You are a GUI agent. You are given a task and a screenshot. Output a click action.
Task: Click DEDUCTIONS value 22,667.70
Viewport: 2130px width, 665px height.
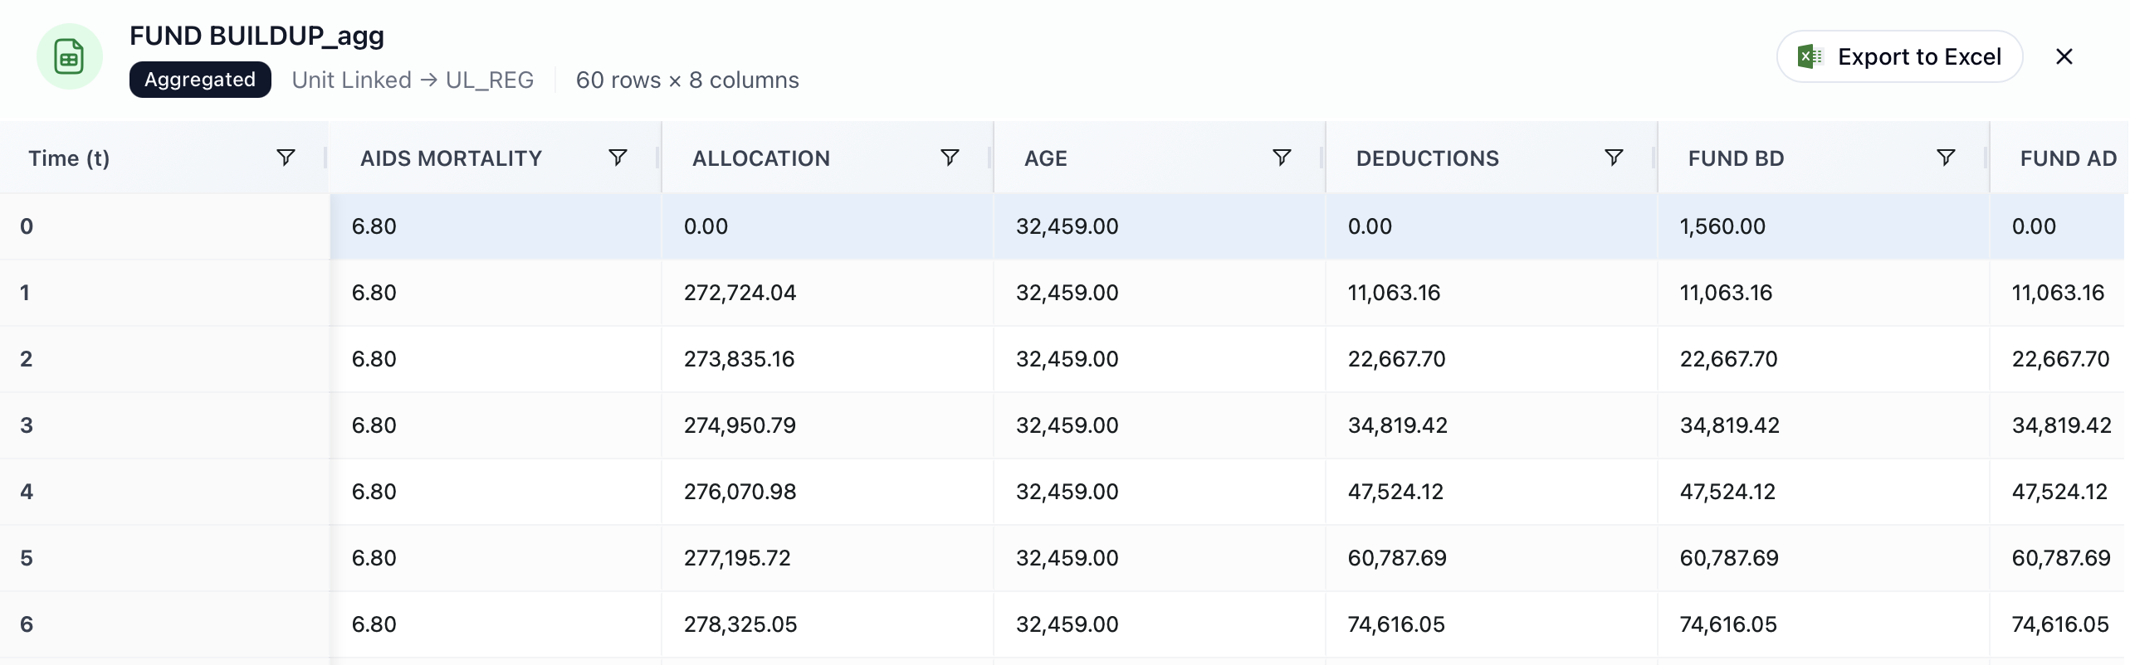pyautogui.click(x=1396, y=359)
